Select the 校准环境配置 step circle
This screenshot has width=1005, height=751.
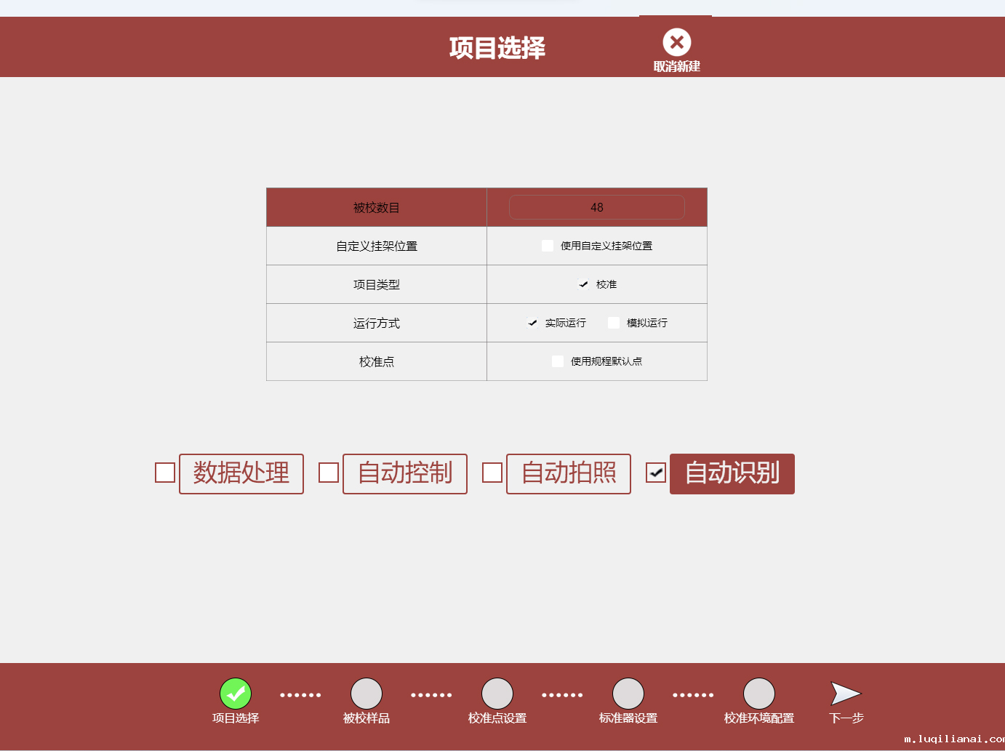pos(759,694)
